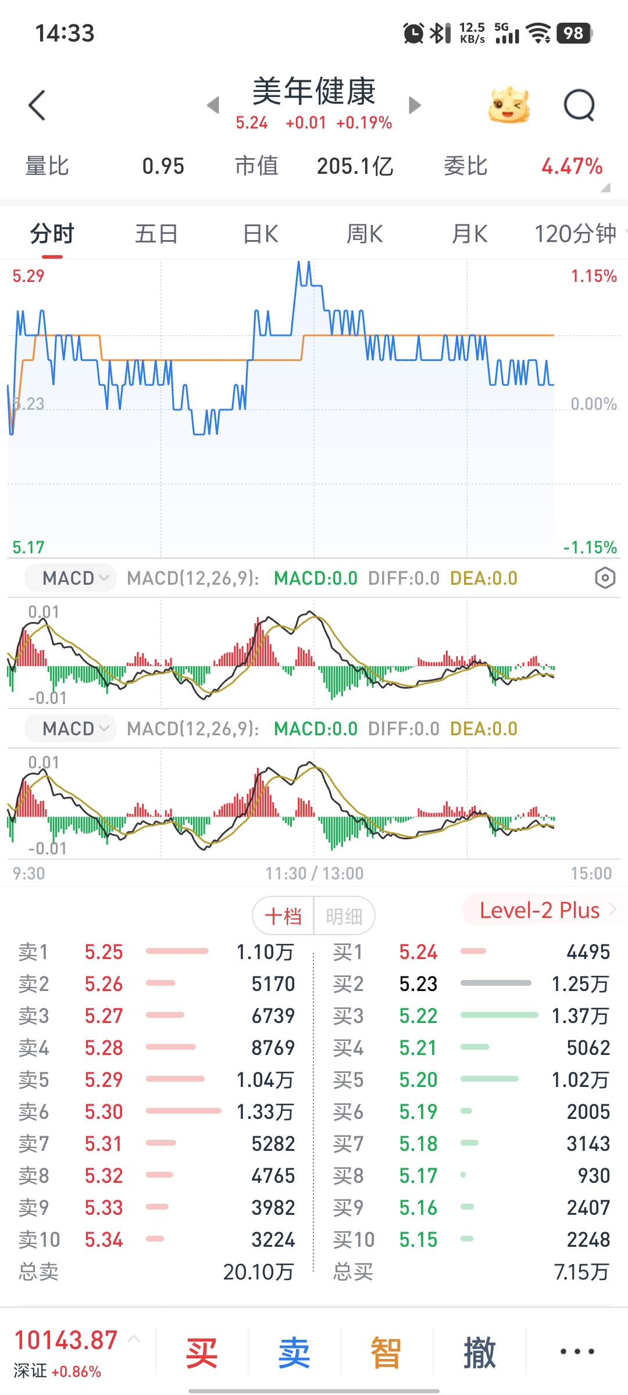Open the first MACD indicator dropdown
This screenshot has width=628, height=1395.
click(70, 578)
